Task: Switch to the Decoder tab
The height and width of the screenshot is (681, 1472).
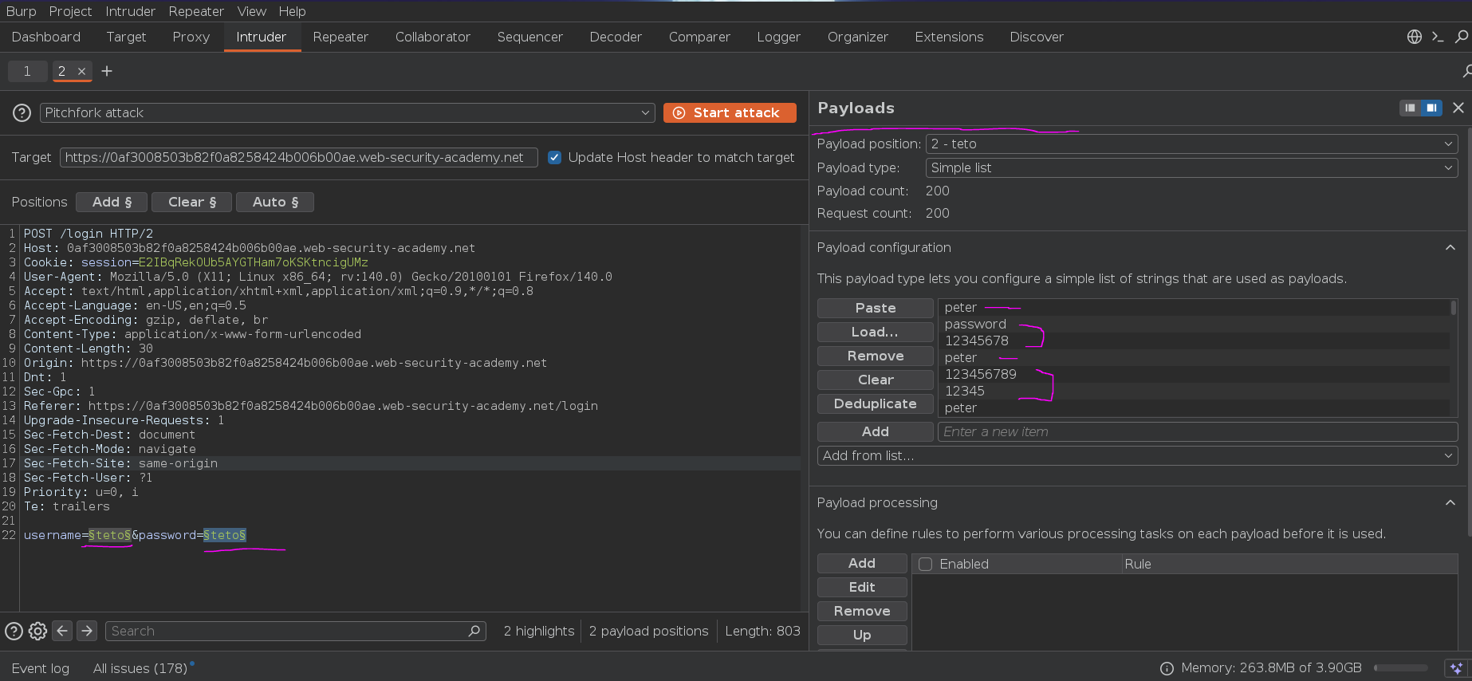Action: (x=616, y=37)
